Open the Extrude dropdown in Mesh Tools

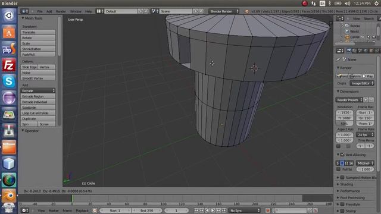[38, 90]
